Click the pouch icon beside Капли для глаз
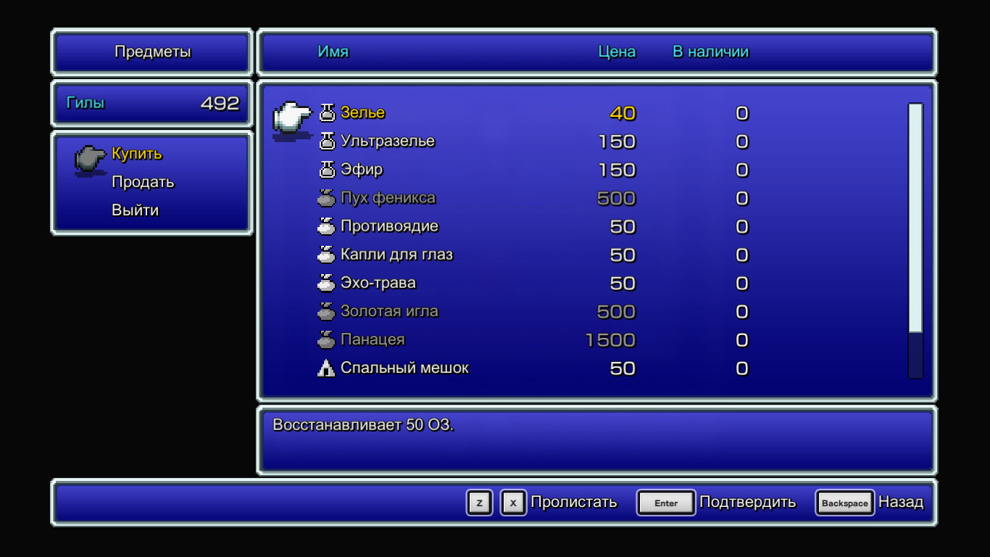The height and width of the screenshot is (557, 990). (327, 254)
